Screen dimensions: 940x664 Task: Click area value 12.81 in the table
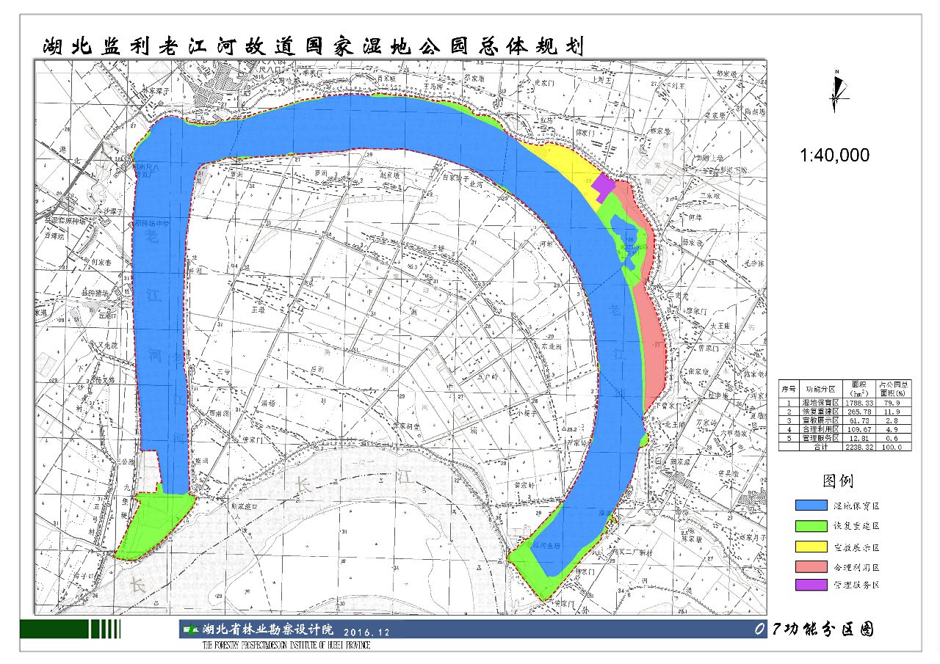[859, 438]
